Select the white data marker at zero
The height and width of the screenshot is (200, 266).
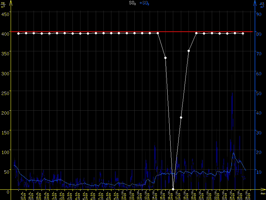(x=173, y=189)
